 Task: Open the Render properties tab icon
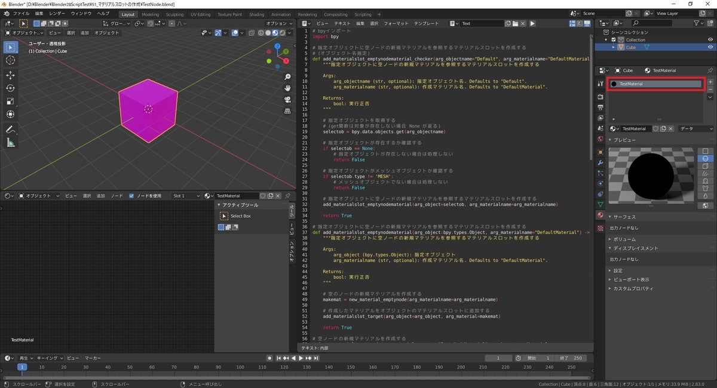tap(600, 96)
